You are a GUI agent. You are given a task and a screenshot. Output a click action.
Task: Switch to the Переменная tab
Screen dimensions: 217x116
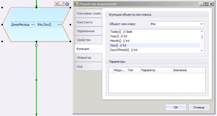[89, 31]
